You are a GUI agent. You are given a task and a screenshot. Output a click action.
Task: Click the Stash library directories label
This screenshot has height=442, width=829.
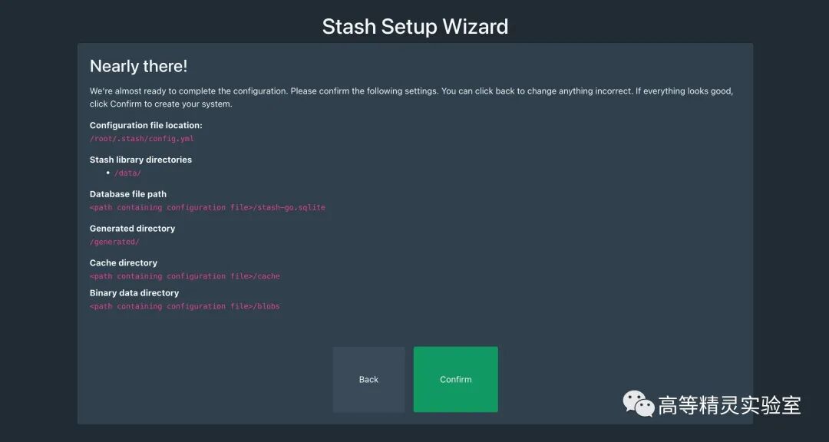(140, 160)
